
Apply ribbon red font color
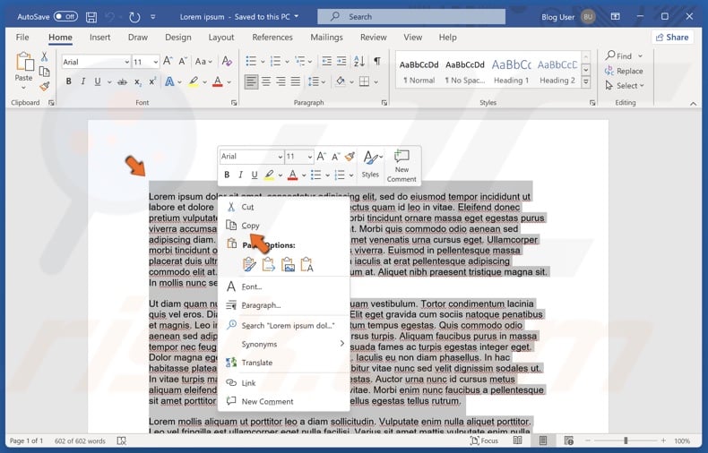click(x=218, y=81)
